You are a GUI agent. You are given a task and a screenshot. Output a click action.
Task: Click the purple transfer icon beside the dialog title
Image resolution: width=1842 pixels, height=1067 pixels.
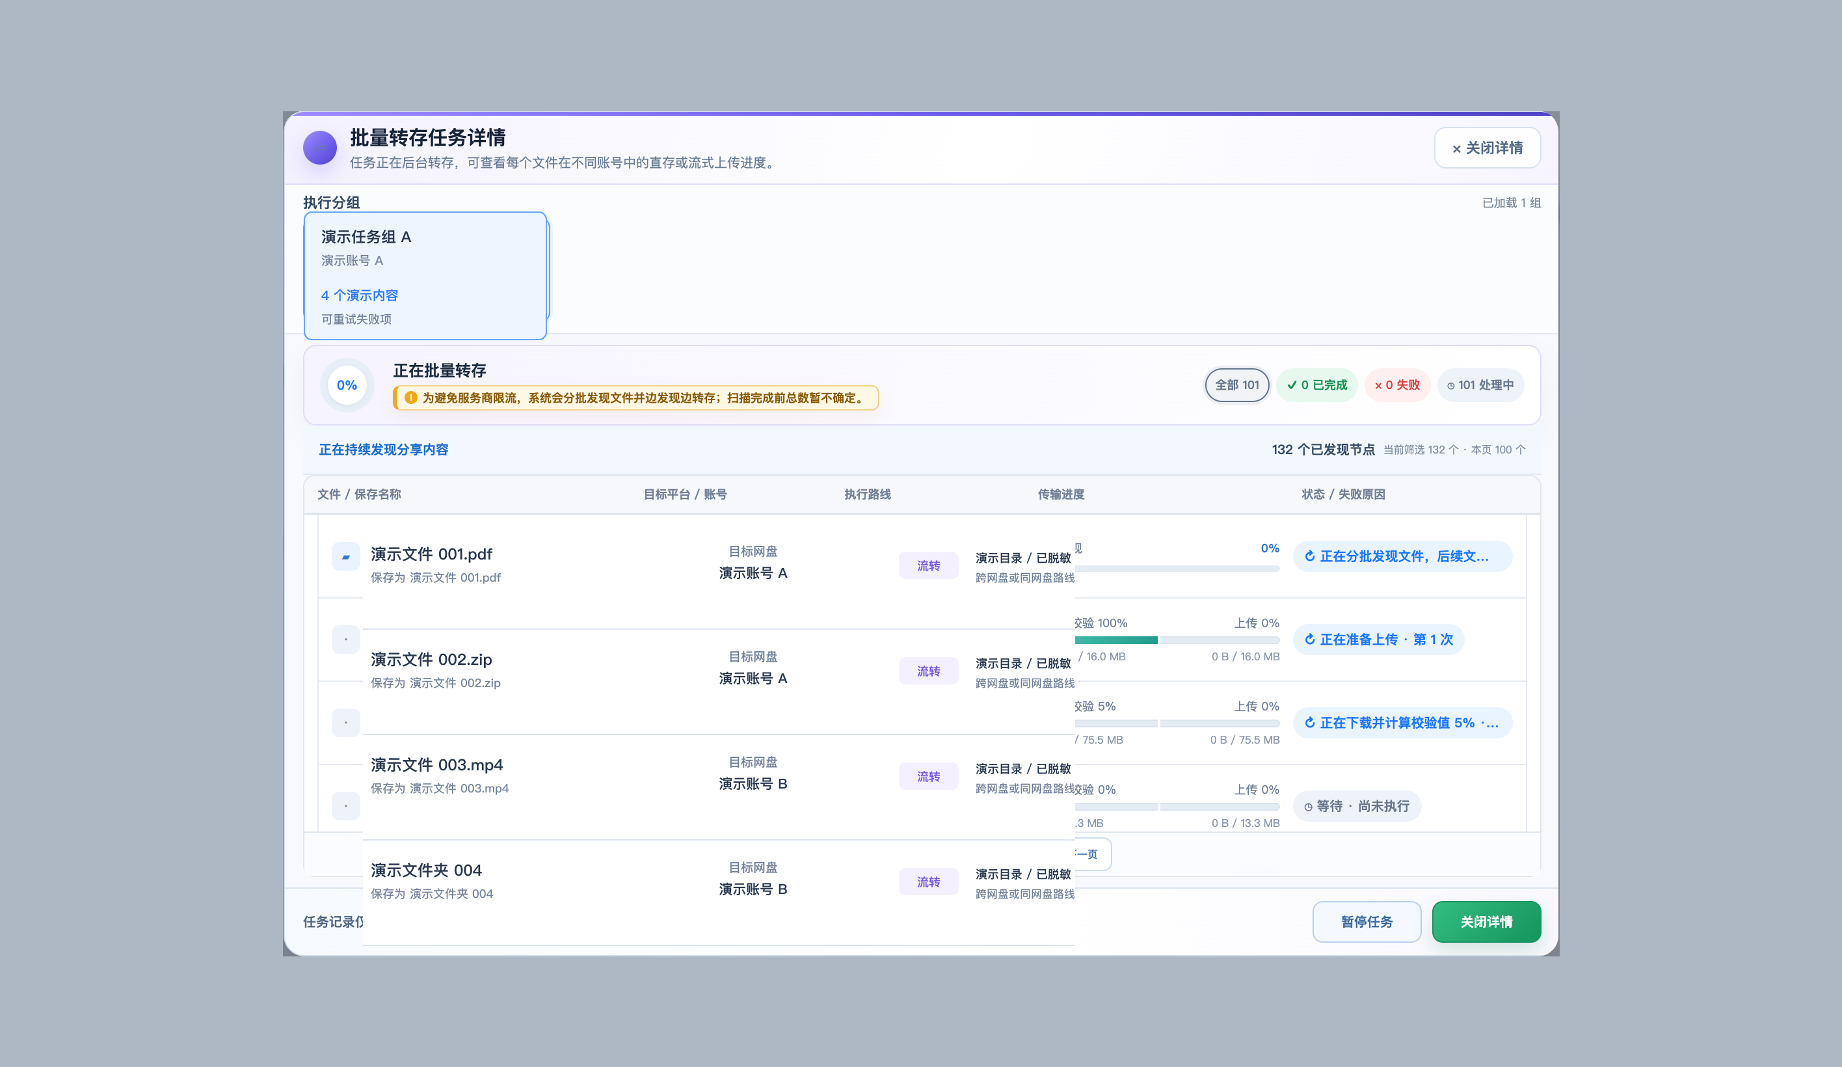coord(319,148)
